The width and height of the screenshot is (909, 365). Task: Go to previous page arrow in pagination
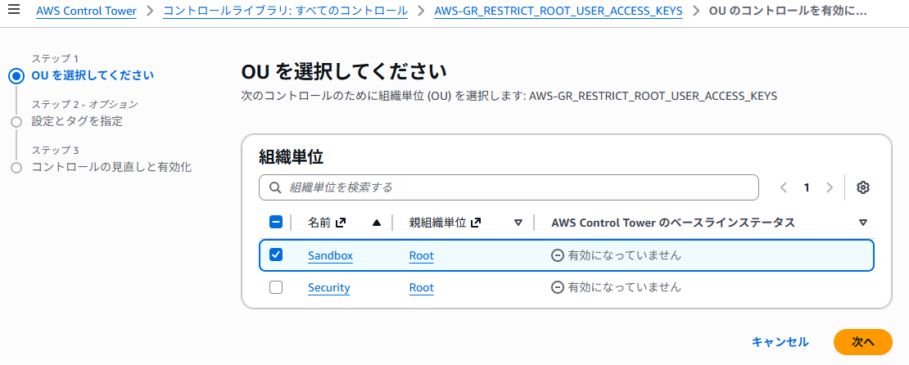pyautogui.click(x=784, y=187)
